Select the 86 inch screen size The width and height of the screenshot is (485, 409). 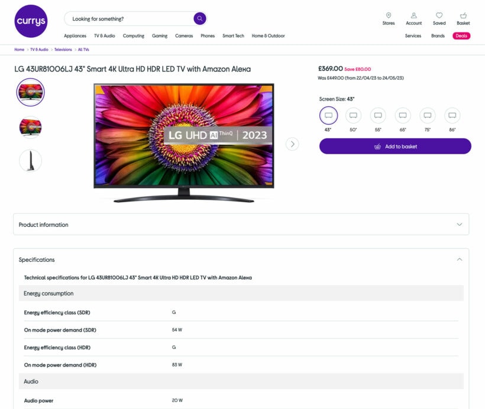tap(452, 115)
